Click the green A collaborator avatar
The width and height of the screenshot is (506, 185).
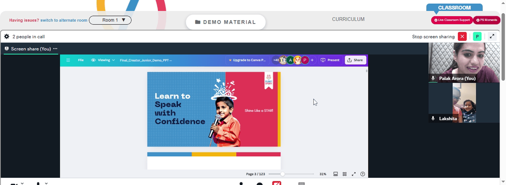point(290,60)
